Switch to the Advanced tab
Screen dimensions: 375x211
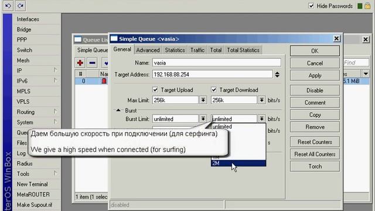click(148, 50)
